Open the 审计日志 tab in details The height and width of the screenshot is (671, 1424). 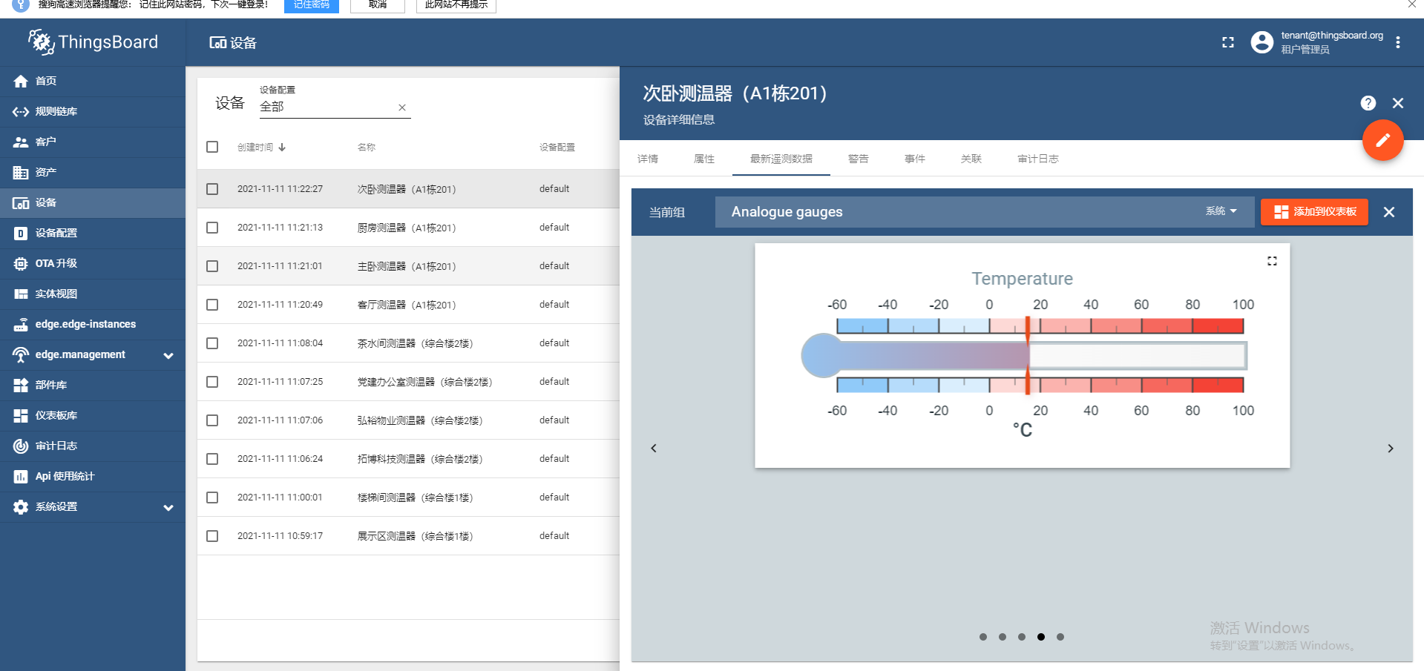1038,159
